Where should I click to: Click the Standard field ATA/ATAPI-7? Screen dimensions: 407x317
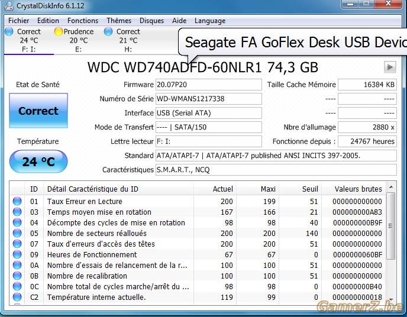pos(276,156)
